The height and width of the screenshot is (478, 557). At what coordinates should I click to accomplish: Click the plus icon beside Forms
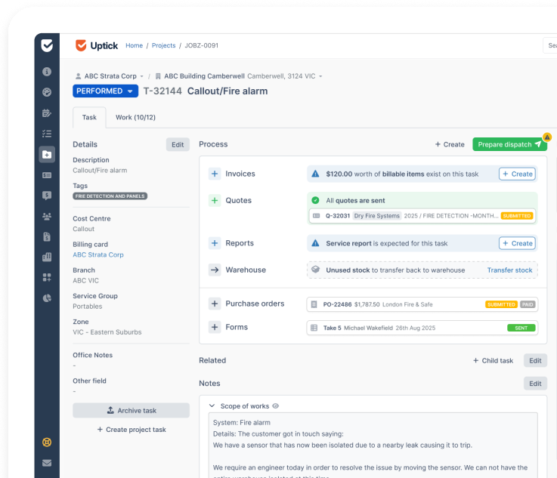[x=215, y=327]
